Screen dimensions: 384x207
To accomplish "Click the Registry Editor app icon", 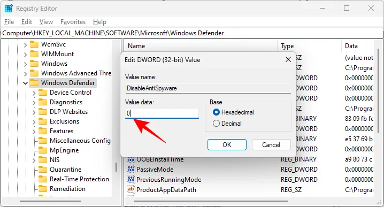I will tap(9, 9).
